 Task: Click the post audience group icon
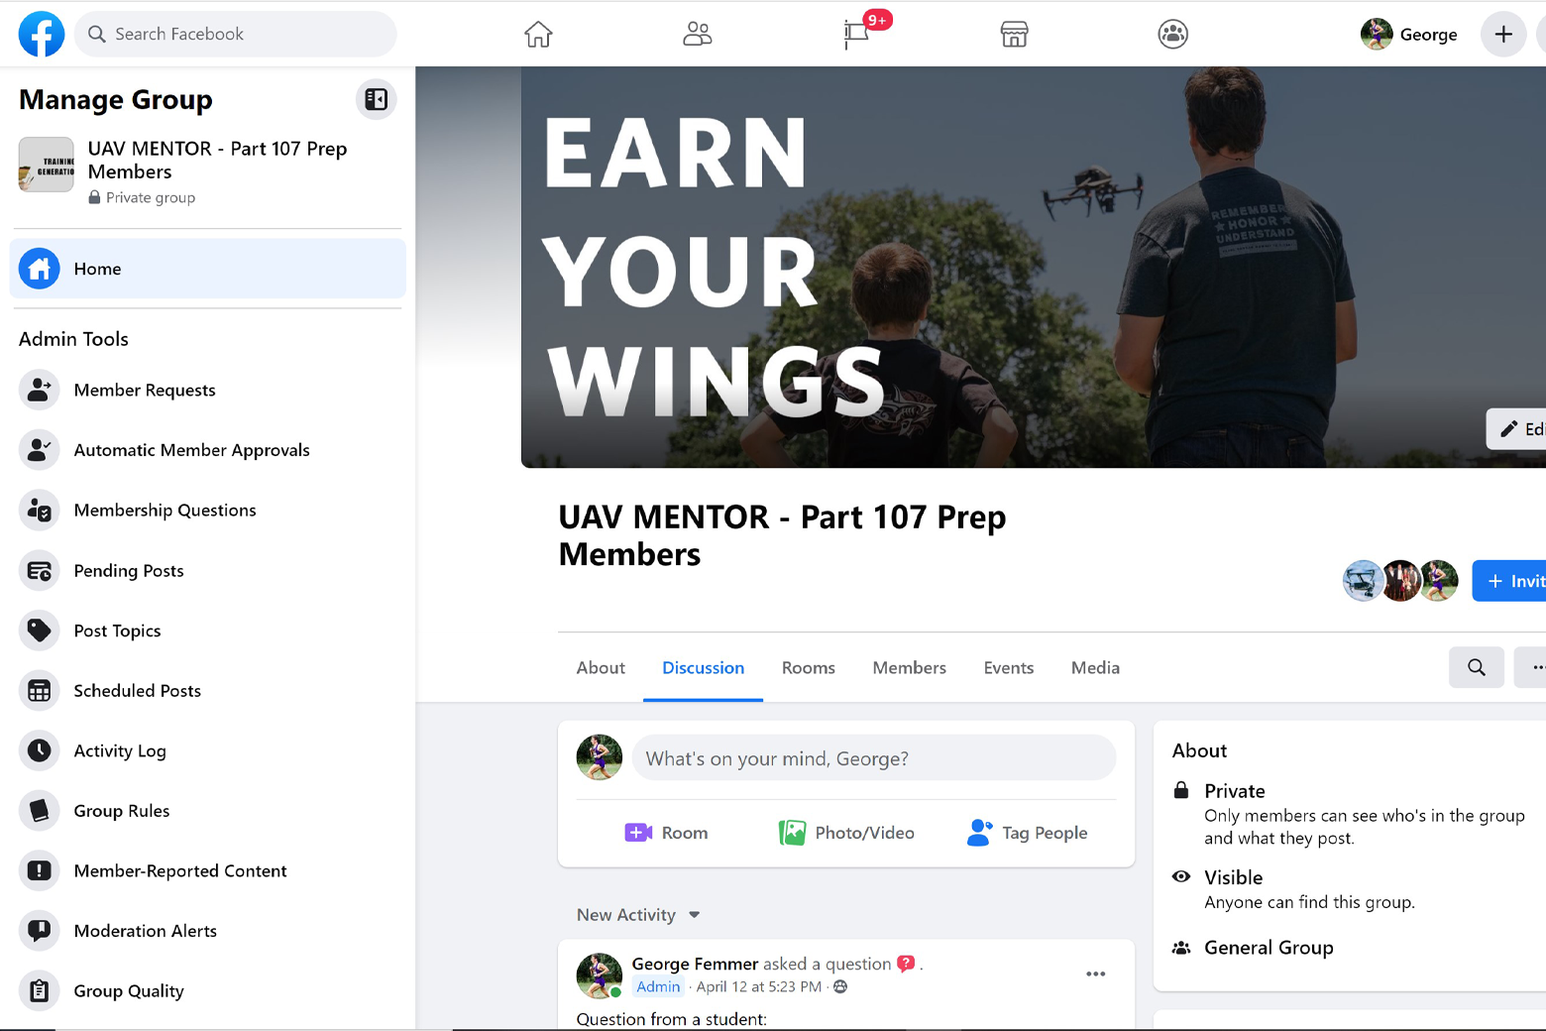840,987
